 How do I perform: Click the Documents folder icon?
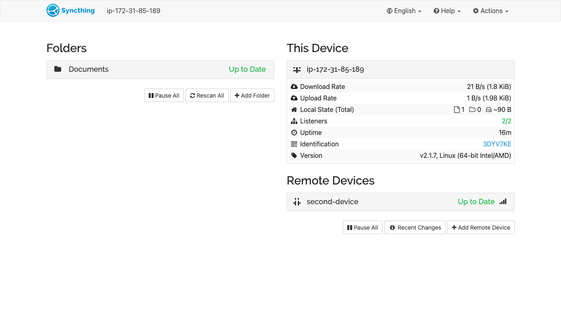(58, 69)
